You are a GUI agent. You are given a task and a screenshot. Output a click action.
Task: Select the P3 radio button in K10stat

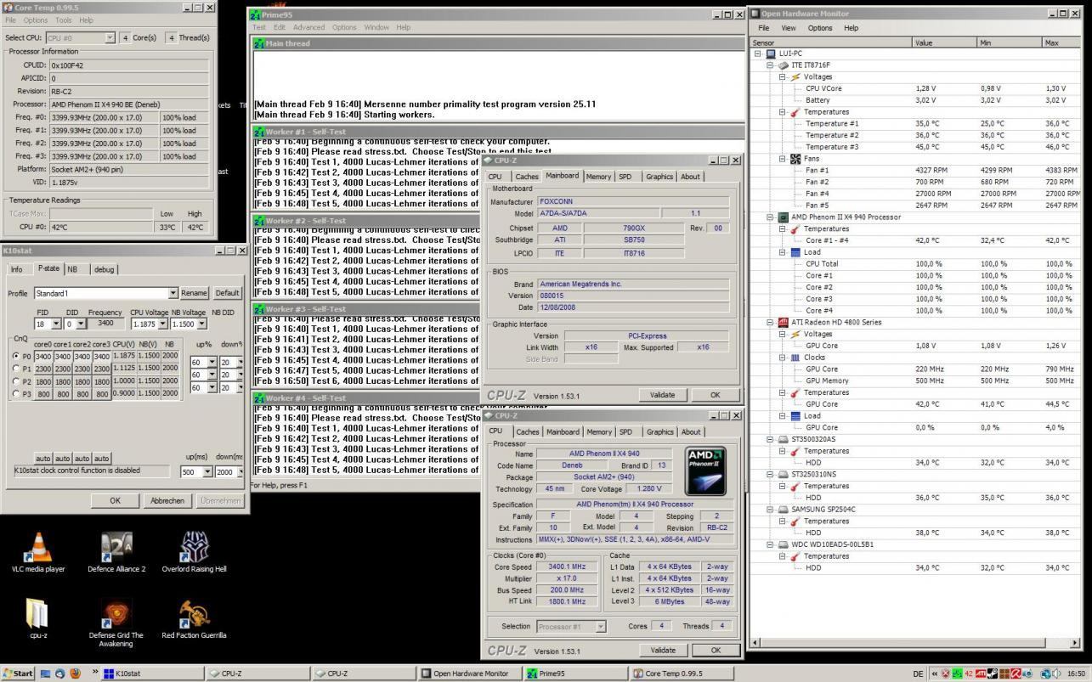(16, 394)
